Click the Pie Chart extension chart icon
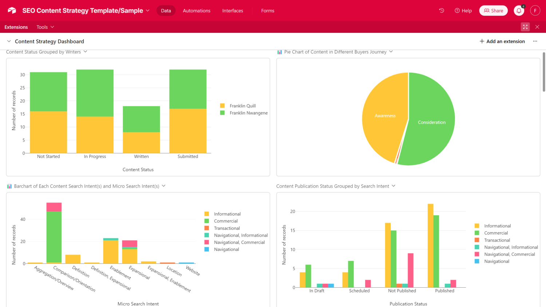This screenshot has height=307, width=546. pyautogui.click(x=280, y=52)
